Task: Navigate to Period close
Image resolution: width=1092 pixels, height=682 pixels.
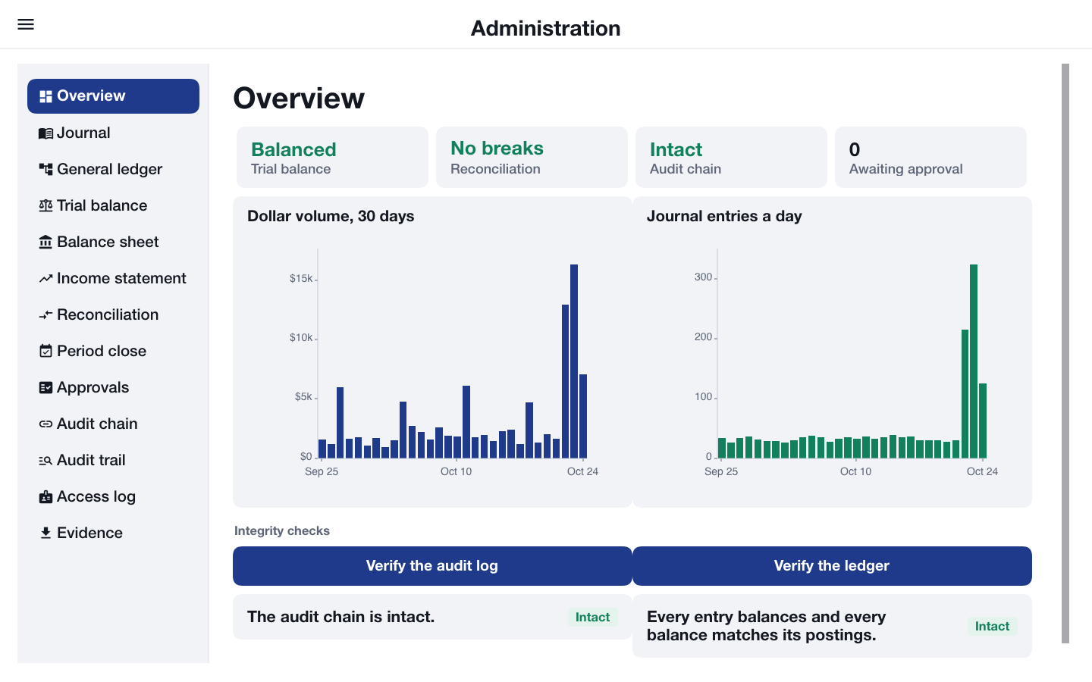Action: click(x=113, y=351)
